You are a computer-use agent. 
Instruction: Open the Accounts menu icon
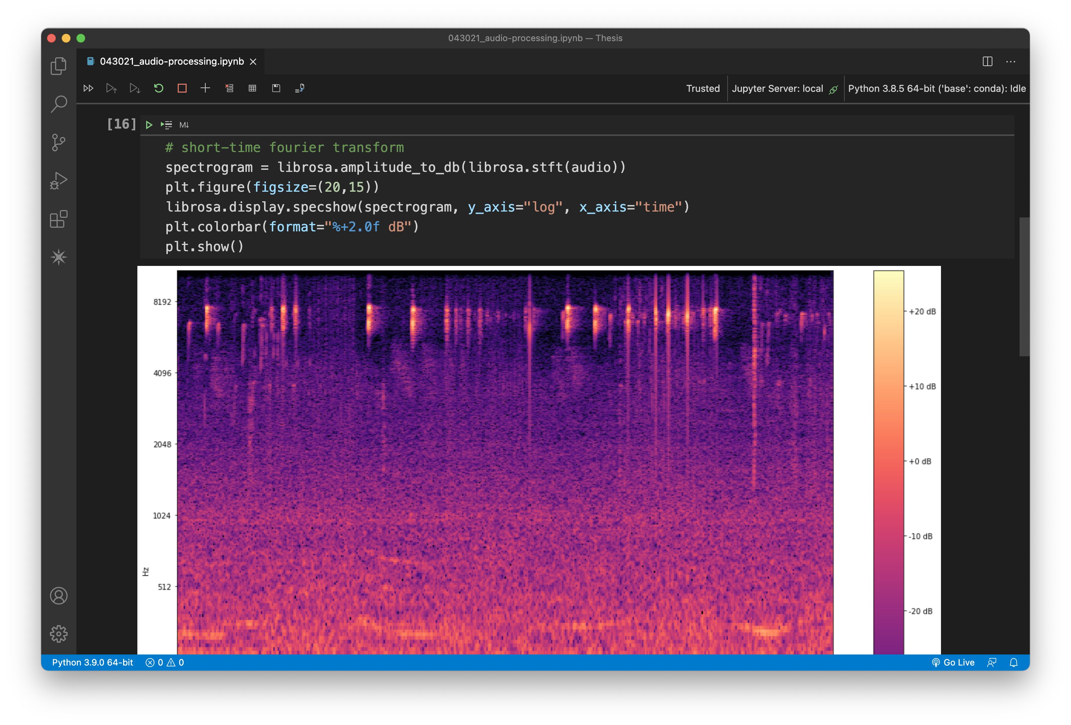[58, 596]
